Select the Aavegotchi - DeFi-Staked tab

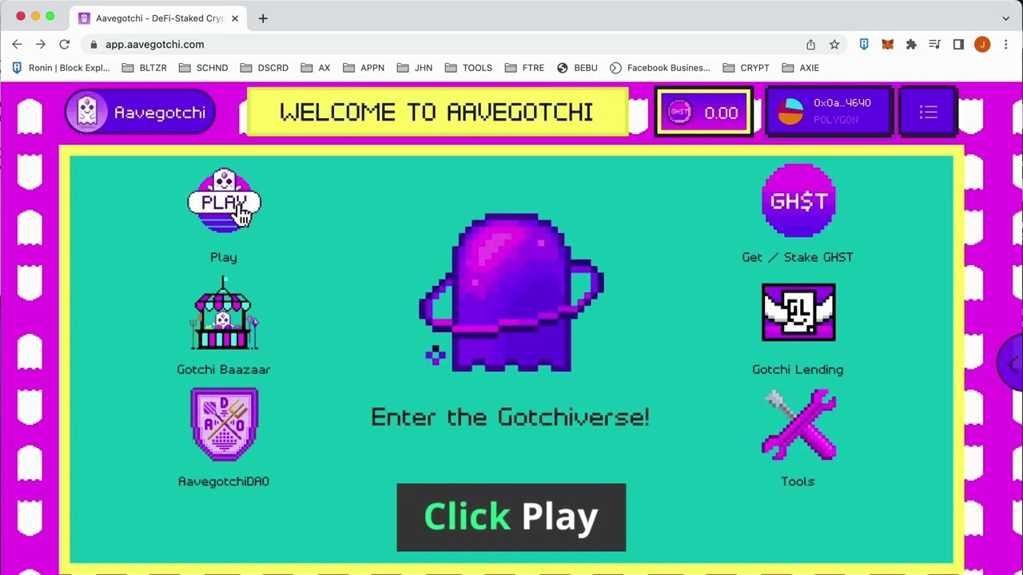(x=159, y=18)
